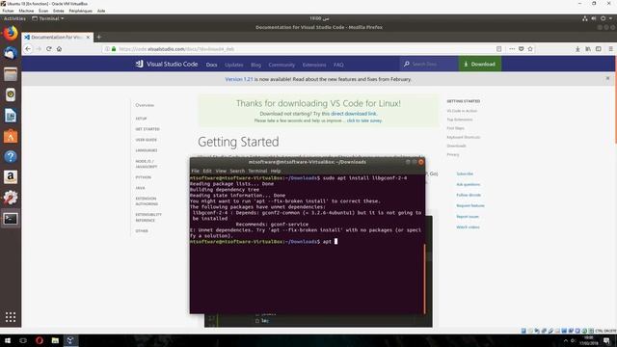The width and height of the screenshot is (617, 347).
Task: Expand OTHER section in docs sidebar
Action: 142,231
